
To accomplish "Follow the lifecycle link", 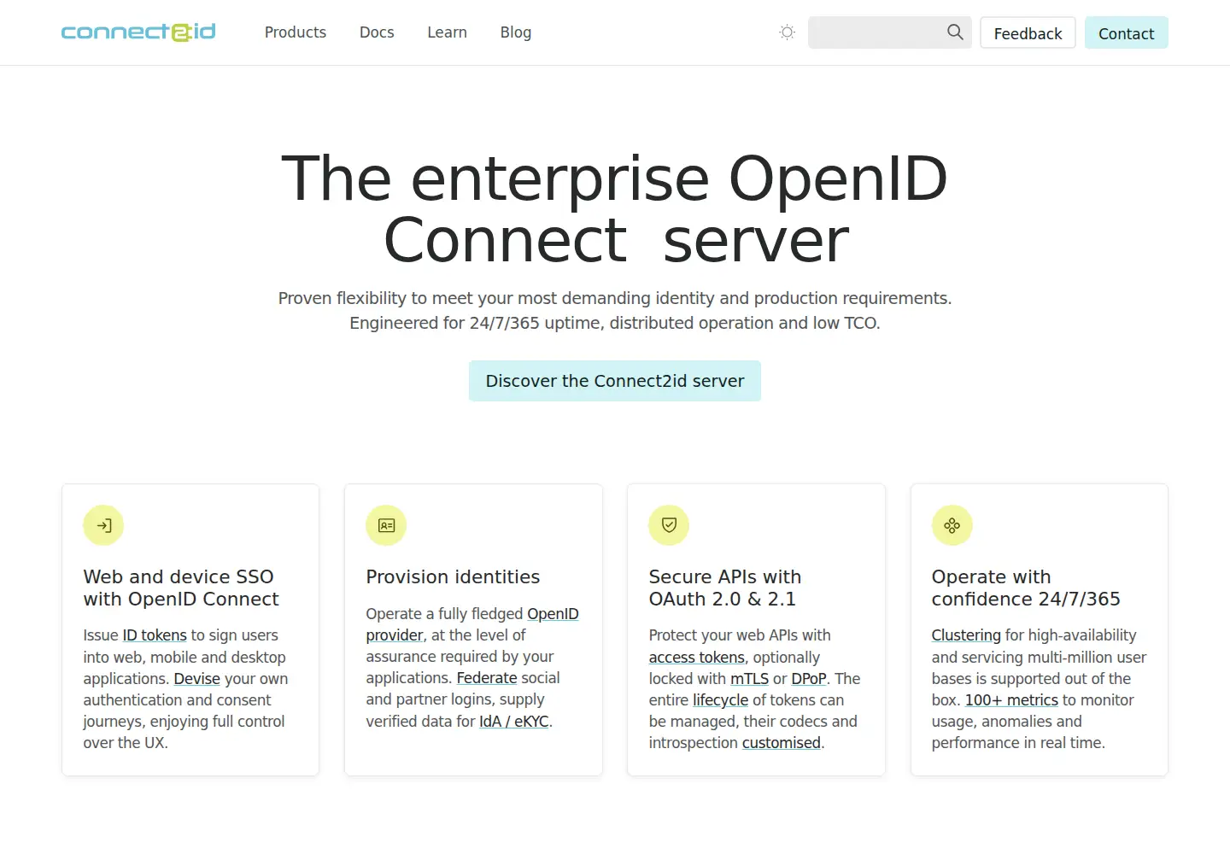I will pyautogui.click(x=720, y=700).
